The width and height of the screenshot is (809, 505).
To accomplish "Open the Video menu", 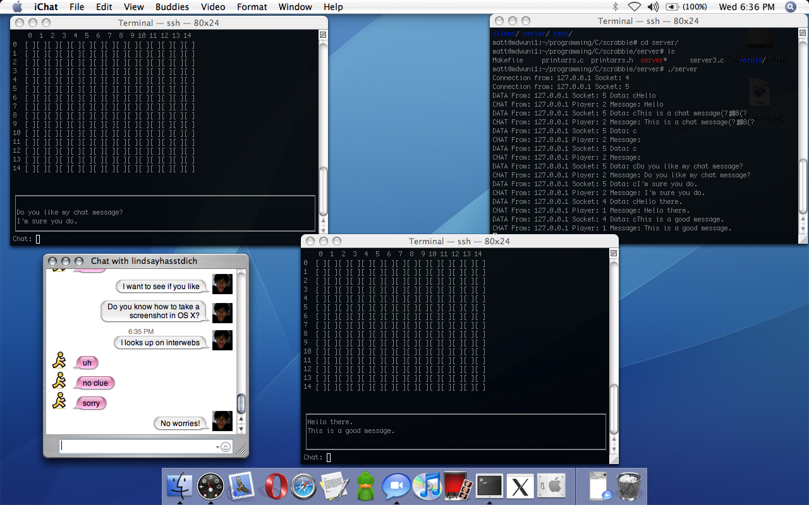I will (x=213, y=7).
